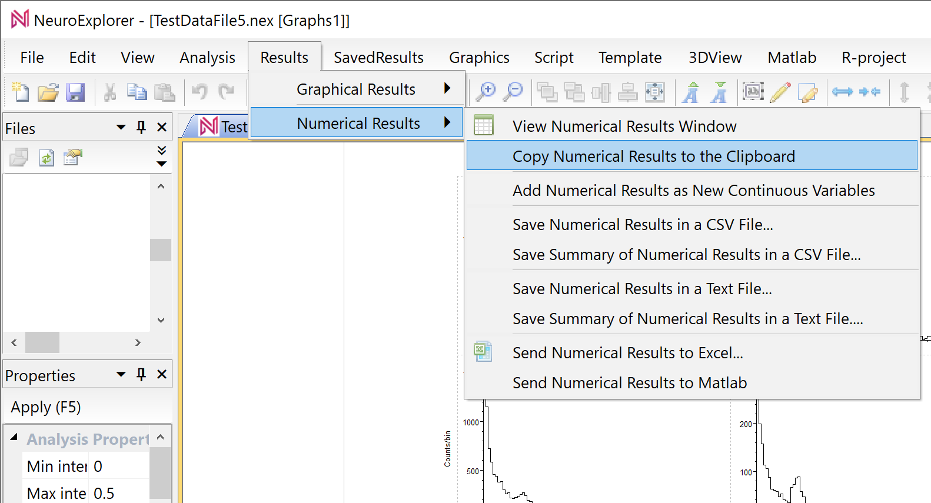Open the File menu
This screenshot has width=931, height=503.
pos(32,58)
